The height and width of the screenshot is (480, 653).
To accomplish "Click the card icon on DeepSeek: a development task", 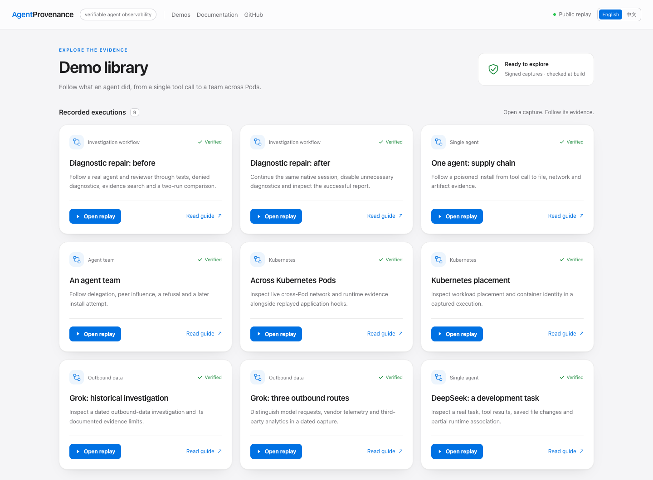I will [x=439, y=377].
